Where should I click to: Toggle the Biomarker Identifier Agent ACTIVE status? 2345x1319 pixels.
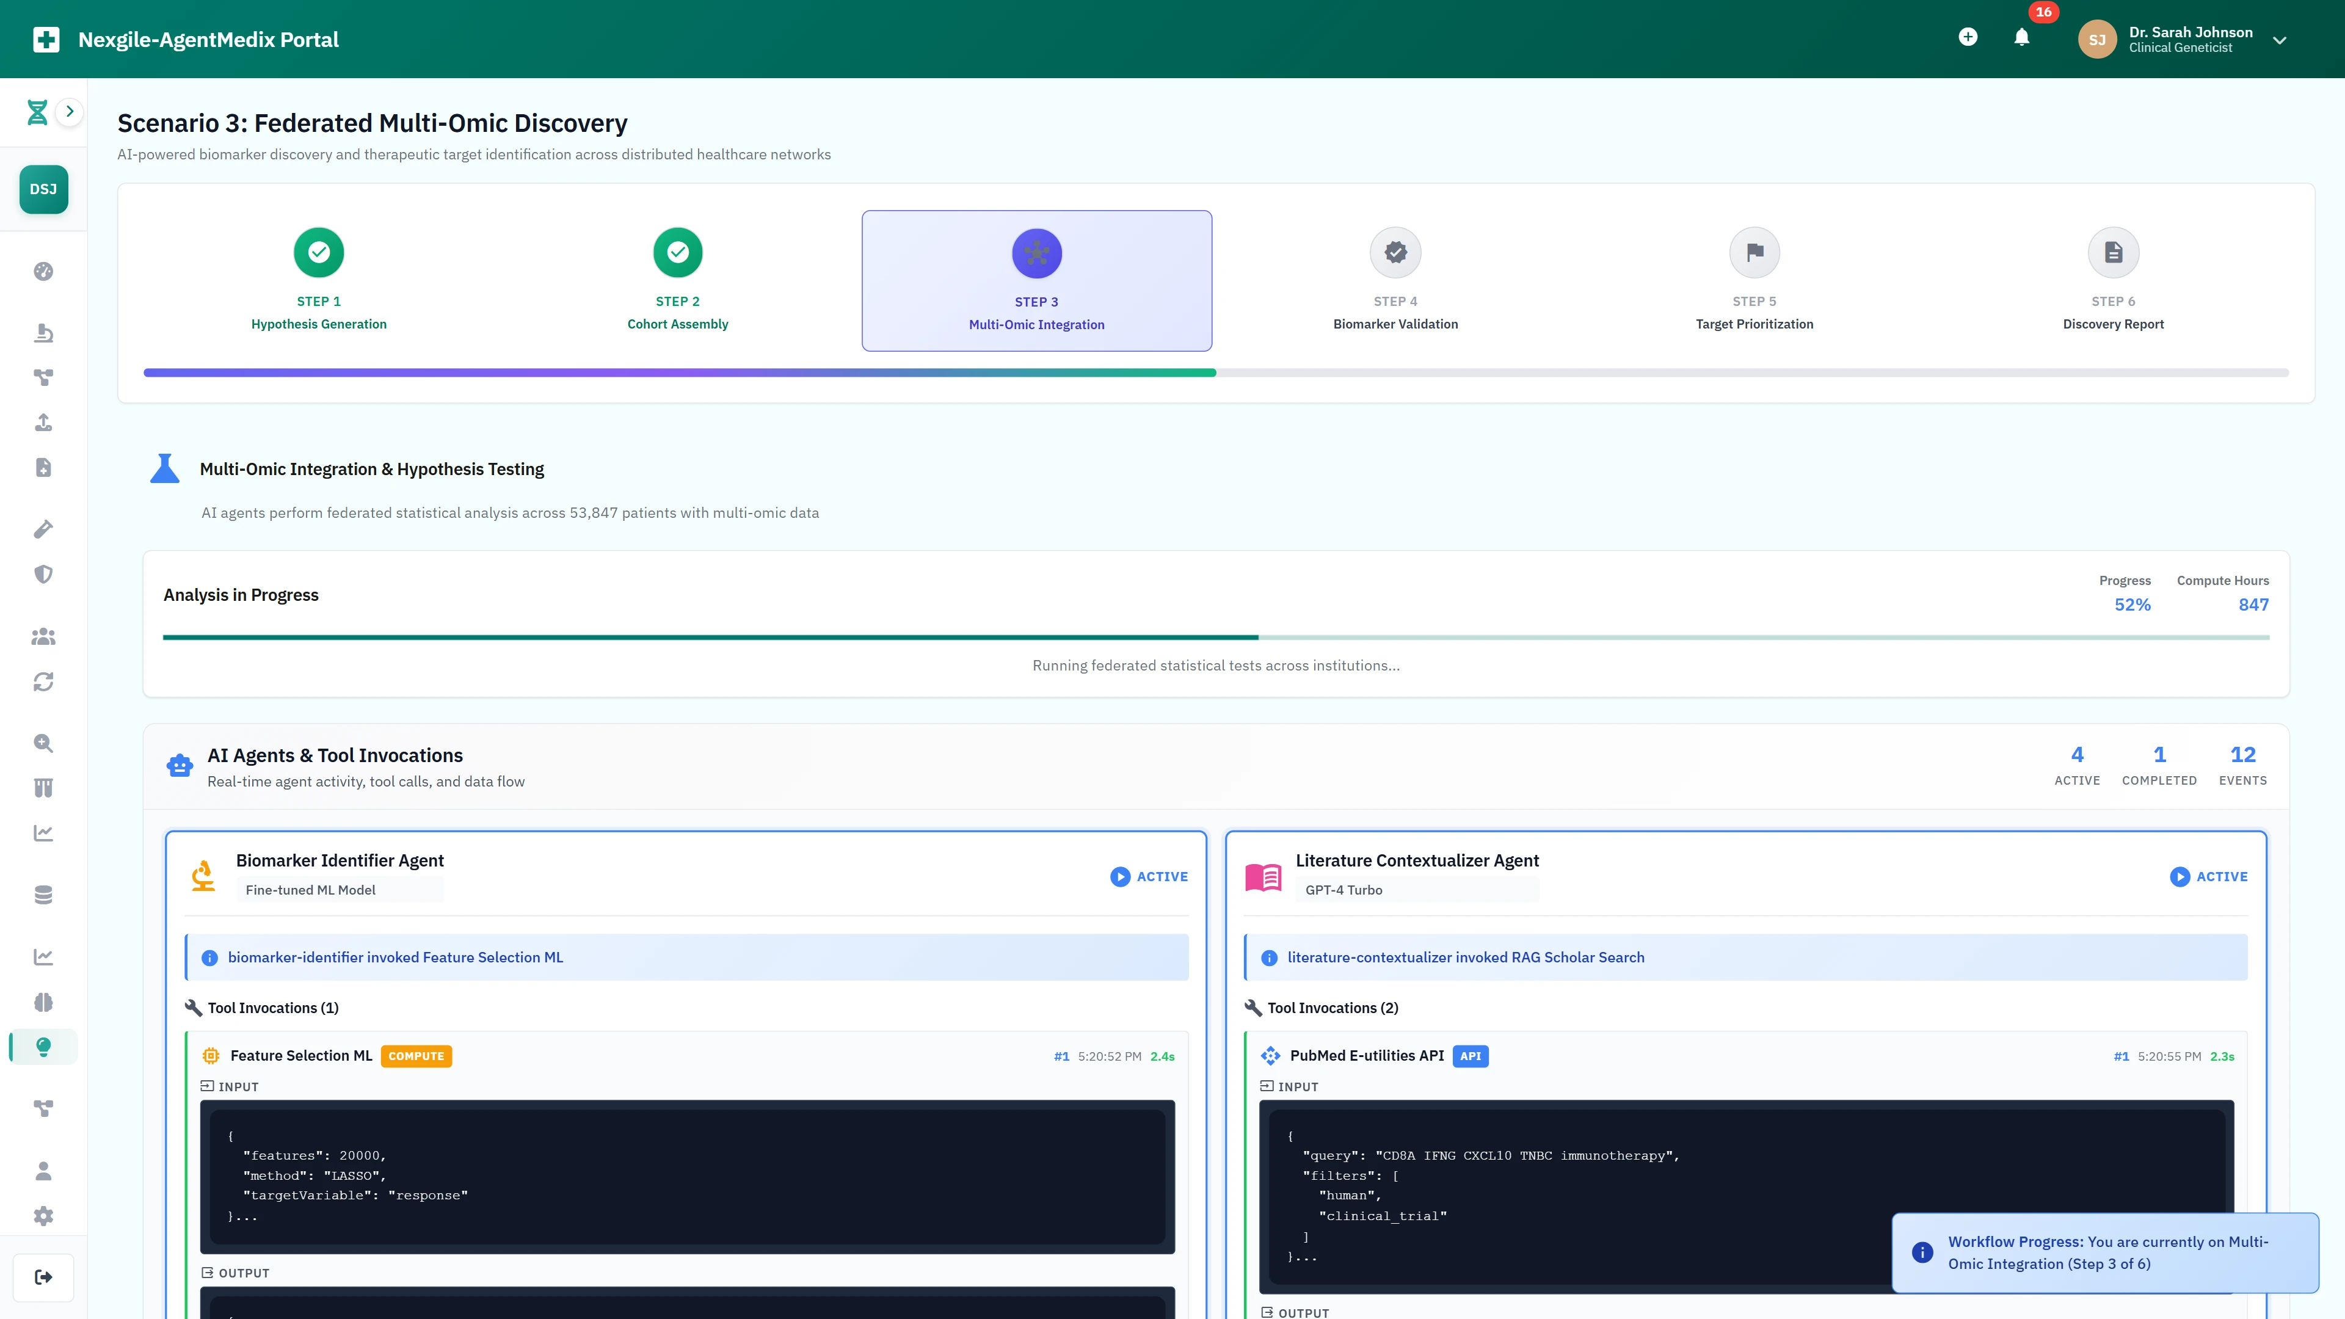1149,877
